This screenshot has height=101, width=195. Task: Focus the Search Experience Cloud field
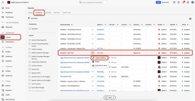coord(92,2)
